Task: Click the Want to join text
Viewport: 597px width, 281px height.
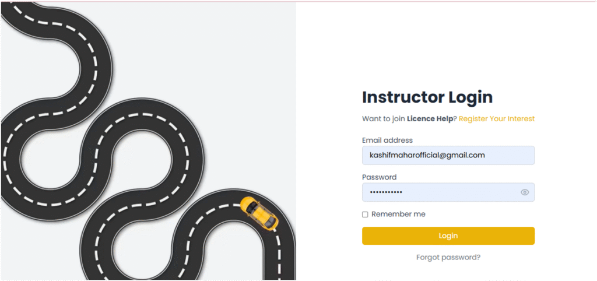Action: click(x=384, y=119)
